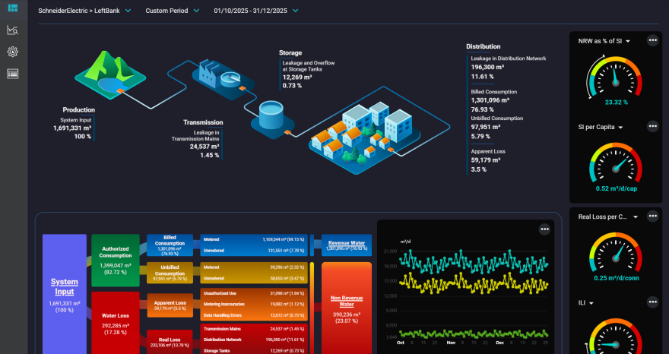This screenshot has width=669, height=354.
Task: Select the Billed Consumption block
Action: 170,245
